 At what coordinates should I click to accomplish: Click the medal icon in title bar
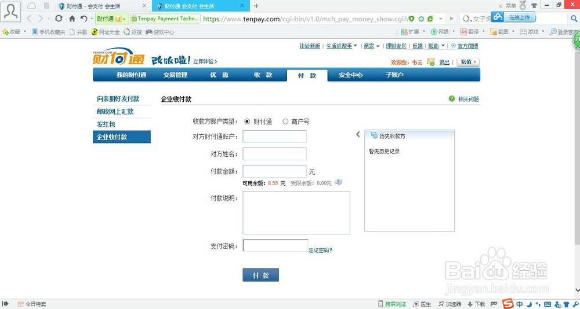click(x=523, y=6)
